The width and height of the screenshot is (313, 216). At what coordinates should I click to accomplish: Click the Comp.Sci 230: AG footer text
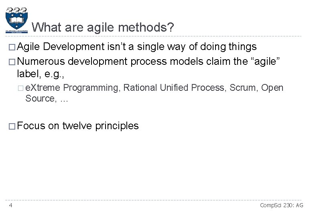tap(282, 206)
